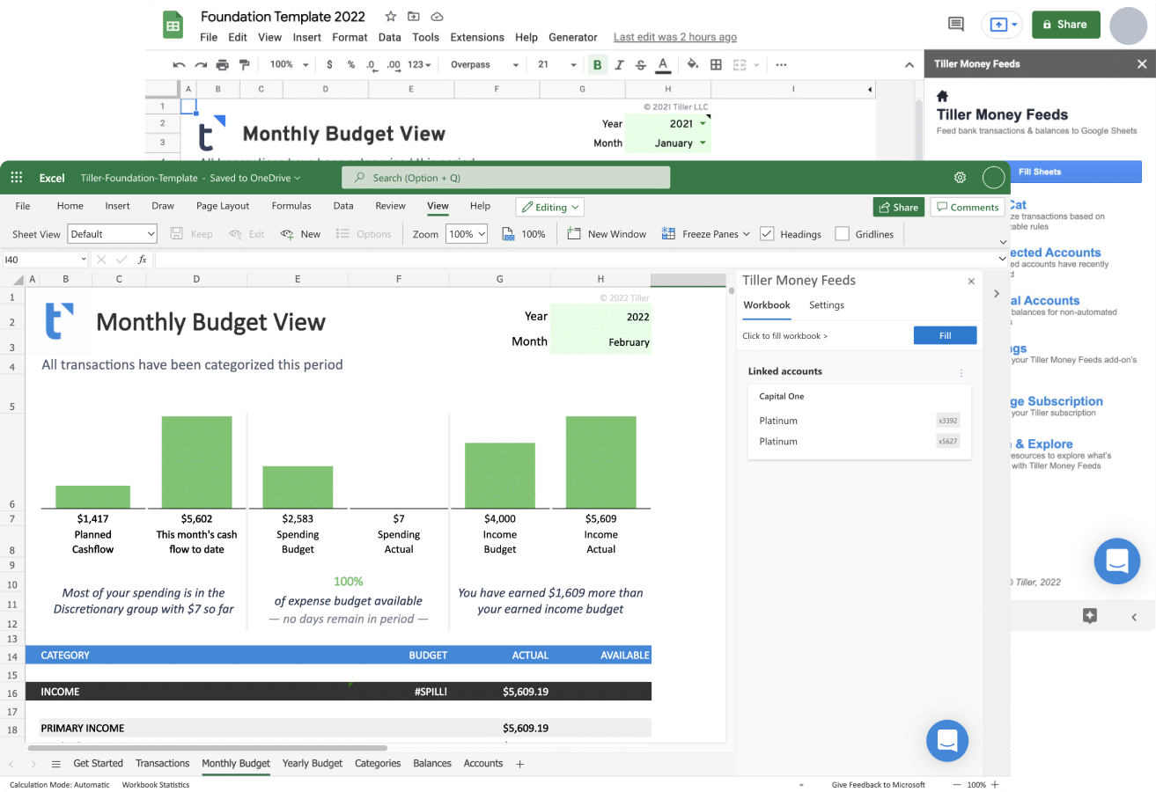Open the Yearly Budget sheet tab

[x=313, y=764]
